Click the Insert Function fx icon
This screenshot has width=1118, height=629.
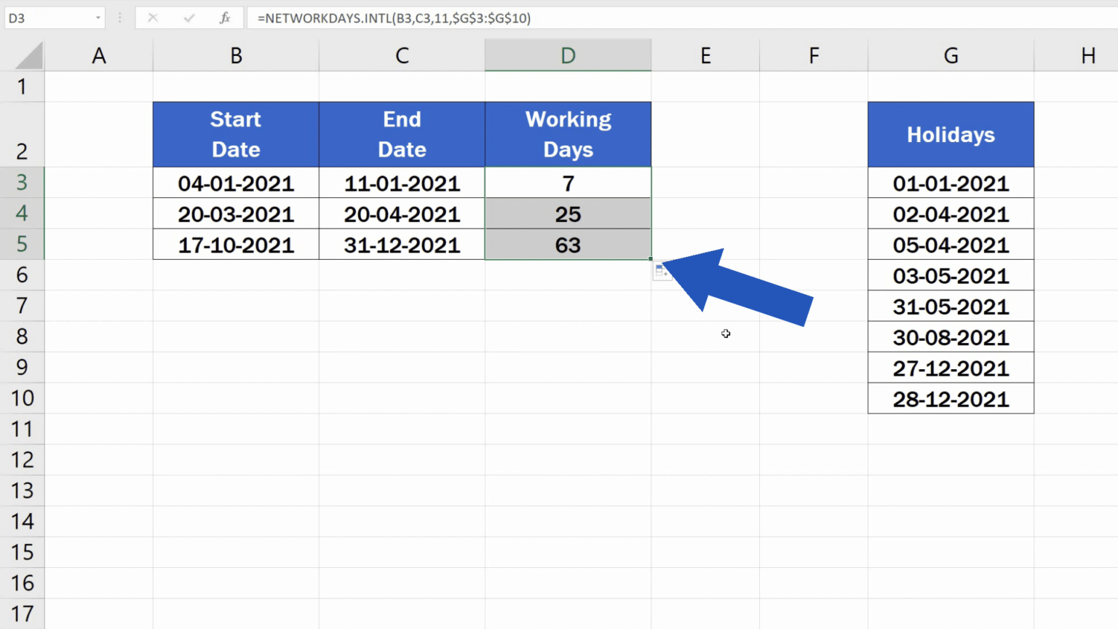[x=224, y=17]
